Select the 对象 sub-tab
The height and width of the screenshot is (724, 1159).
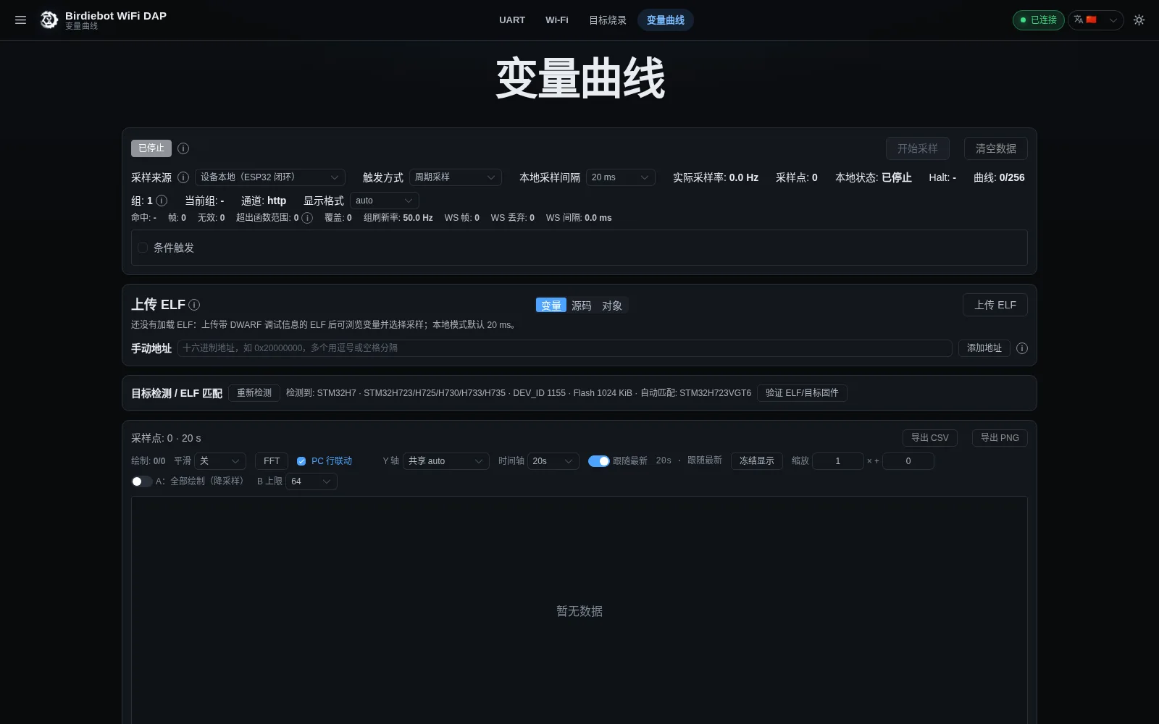(612, 306)
